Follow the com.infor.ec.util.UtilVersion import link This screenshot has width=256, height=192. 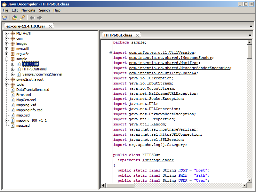coord(162,53)
